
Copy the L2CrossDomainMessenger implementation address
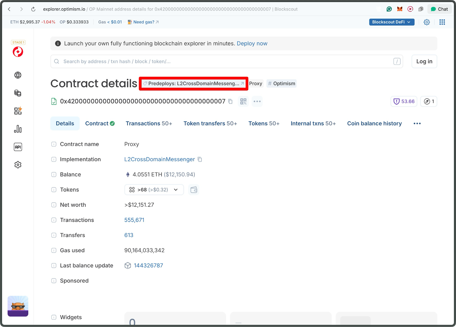tap(199, 159)
